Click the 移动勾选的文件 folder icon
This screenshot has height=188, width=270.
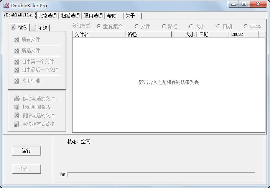[x=17, y=99]
